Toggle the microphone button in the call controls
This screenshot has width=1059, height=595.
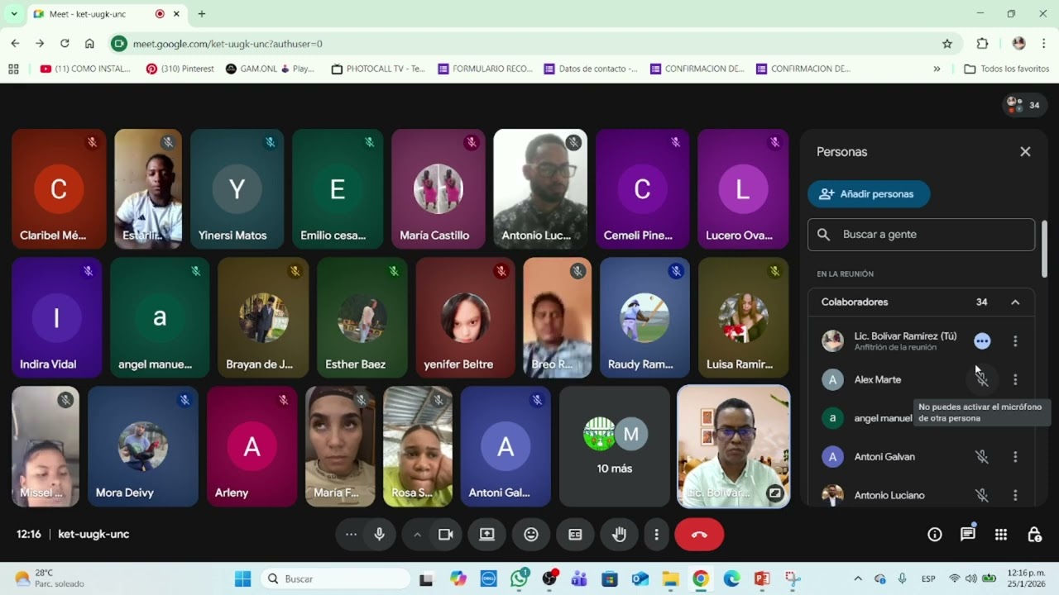[x=380, y=535]
